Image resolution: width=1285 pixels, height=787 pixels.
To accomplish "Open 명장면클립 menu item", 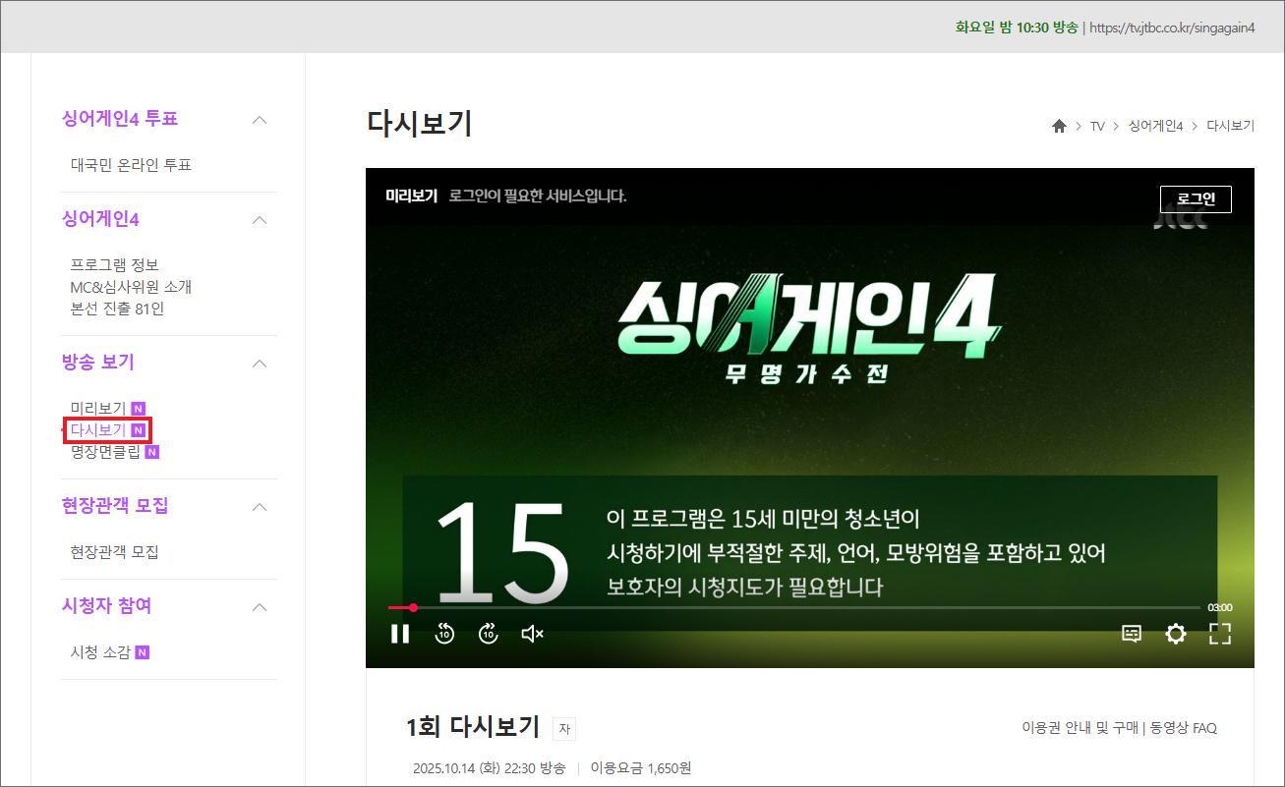I will (105, 452).
